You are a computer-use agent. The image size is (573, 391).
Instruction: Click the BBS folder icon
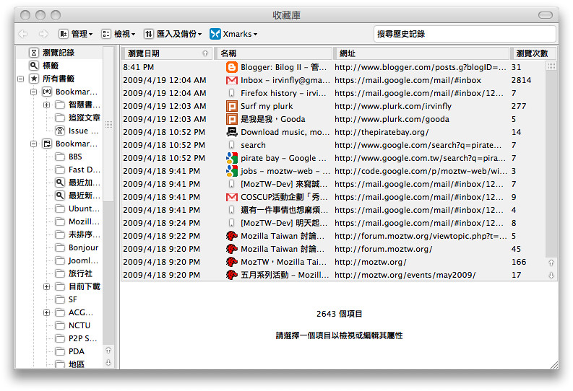[60, 157]
